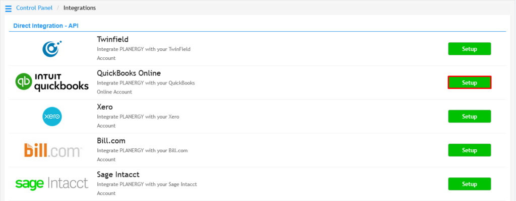
Task: Click Setup button for QuickBooks Online
Action: click(469, 83)
